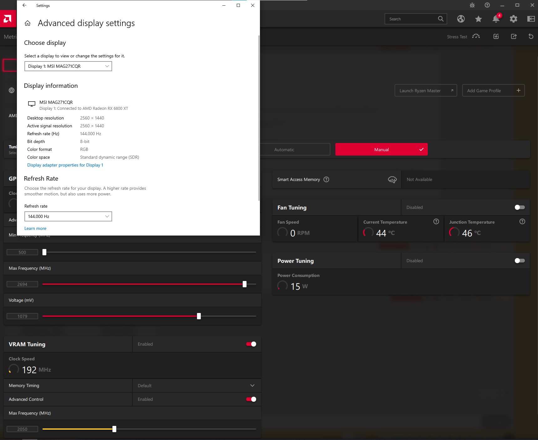
Task: Click Current Temperature help icon
Action: 436,221
